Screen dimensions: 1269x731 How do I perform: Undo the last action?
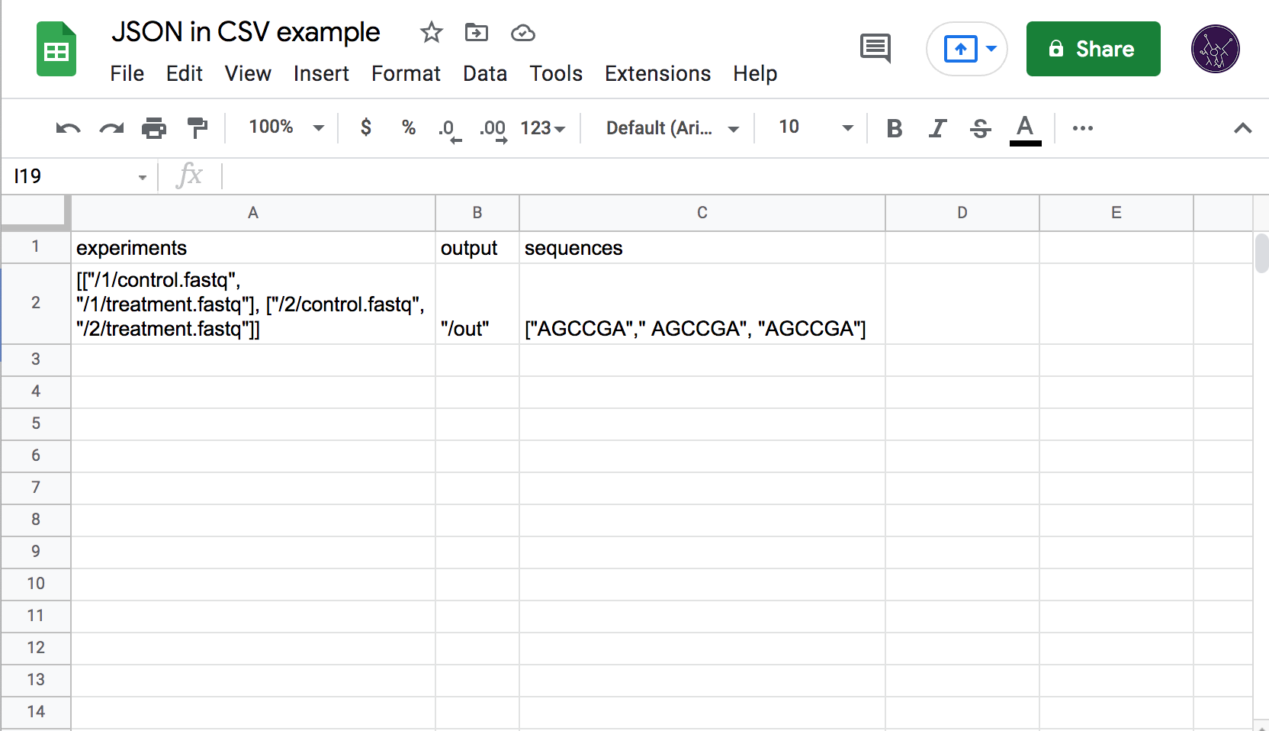[x=67, y=127]
